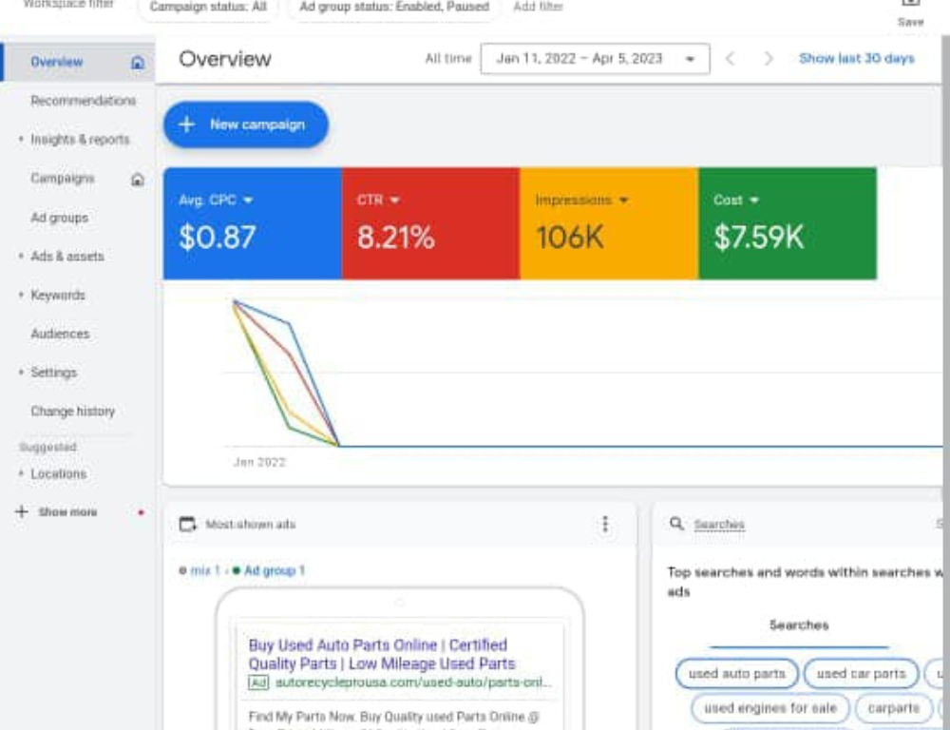Image resolution: width=950 pixels, height=730 pixels.
Task: Open the Most-shown ads three-dot menu
Action: click(605, 525)
